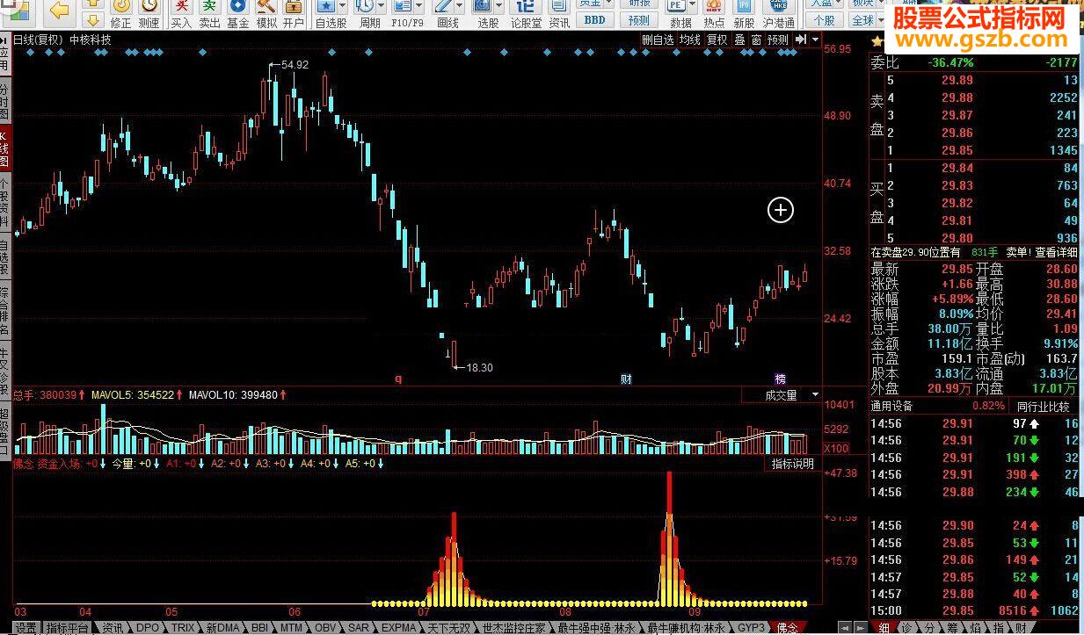Screen dimensions: 1084x635
Task: Select the 世杰监控庄家 indicator tab
Action: pyautogui.click(x=514, y=628)
